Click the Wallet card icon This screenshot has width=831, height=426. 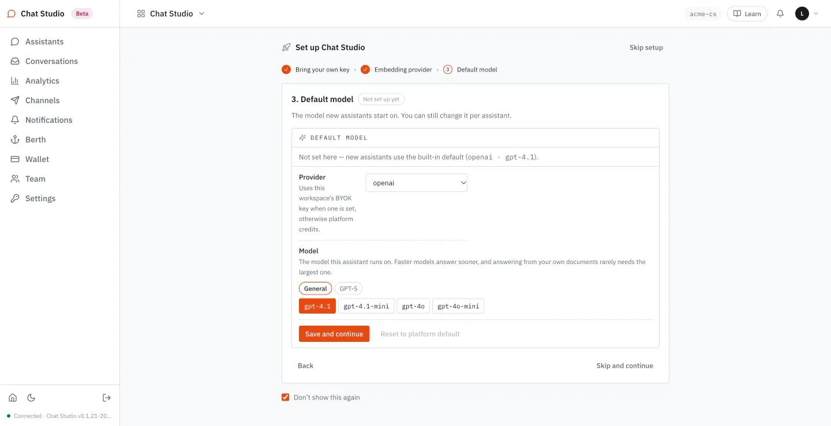point(15,159)
